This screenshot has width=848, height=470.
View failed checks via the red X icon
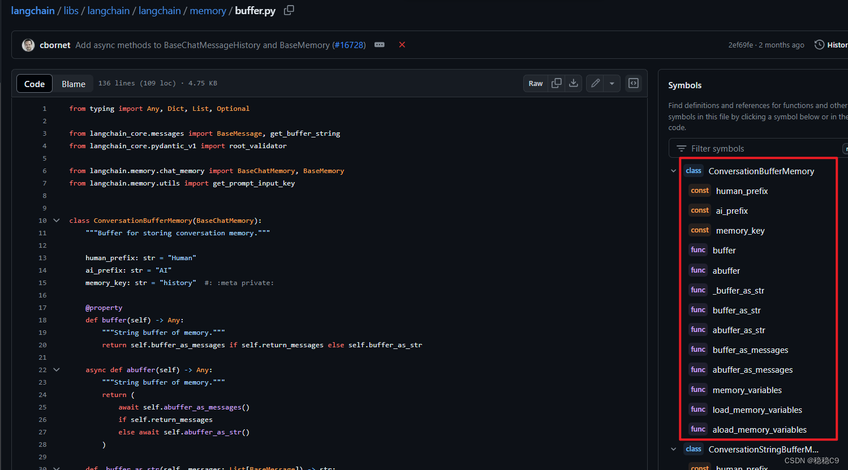point(402,45)
